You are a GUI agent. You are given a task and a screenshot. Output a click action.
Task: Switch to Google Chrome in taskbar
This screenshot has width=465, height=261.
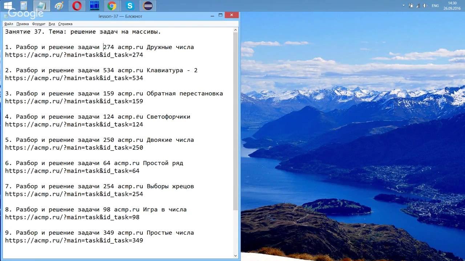(x=112, y=5)
